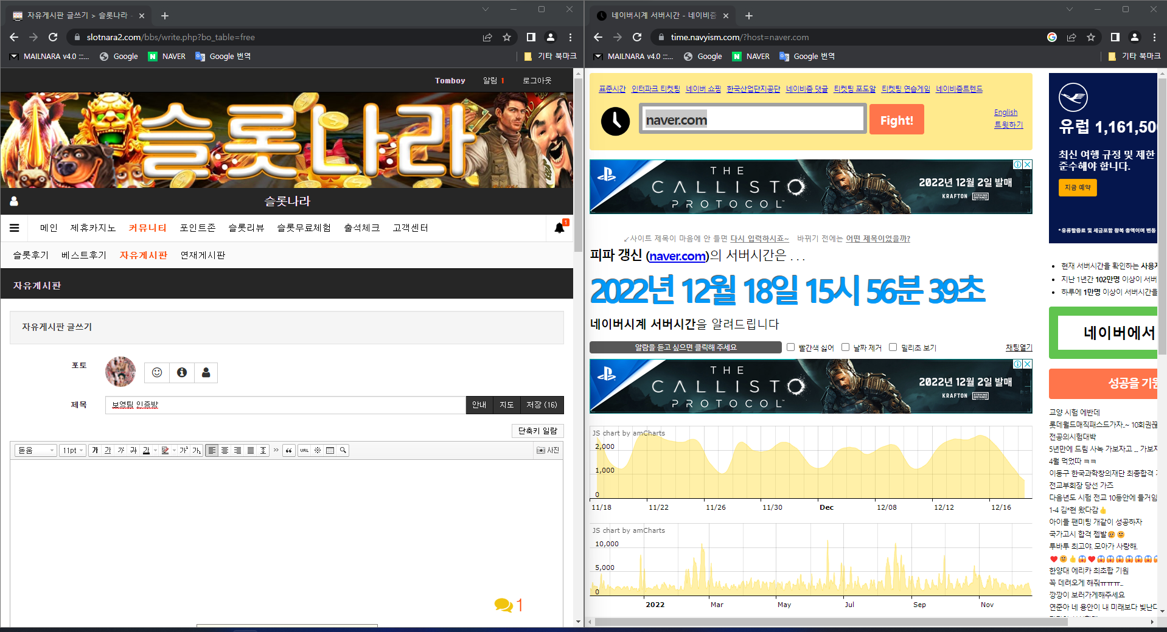Insert a blockquote in the editor

tap(288, 450)
